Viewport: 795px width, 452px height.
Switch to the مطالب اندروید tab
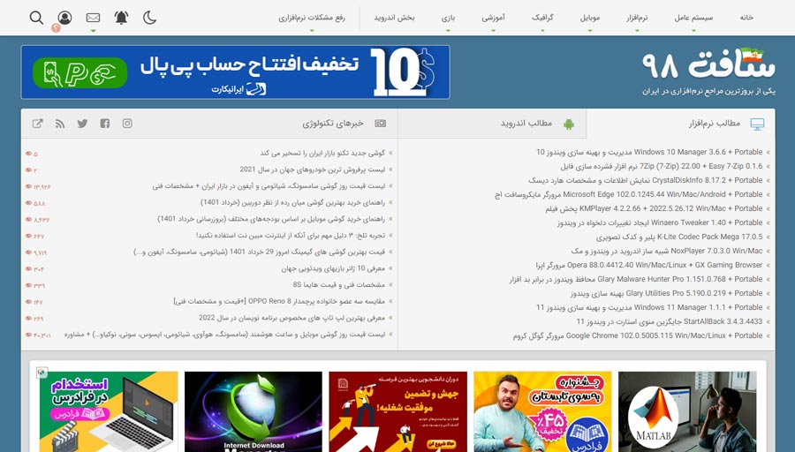(x=492, y=124)
